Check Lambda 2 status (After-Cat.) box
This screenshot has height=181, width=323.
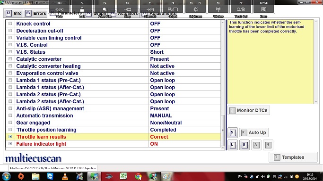[x=10, y=101]
